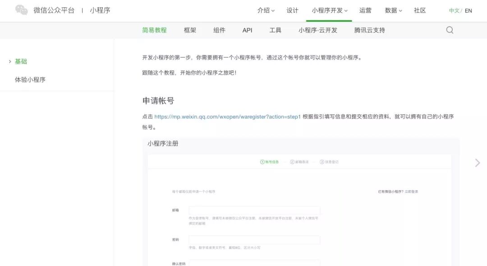Viewport: 487px width, 266px height.
Task: Click the 跟随这个教程 paragraph text
Action: tap(189, 73)
